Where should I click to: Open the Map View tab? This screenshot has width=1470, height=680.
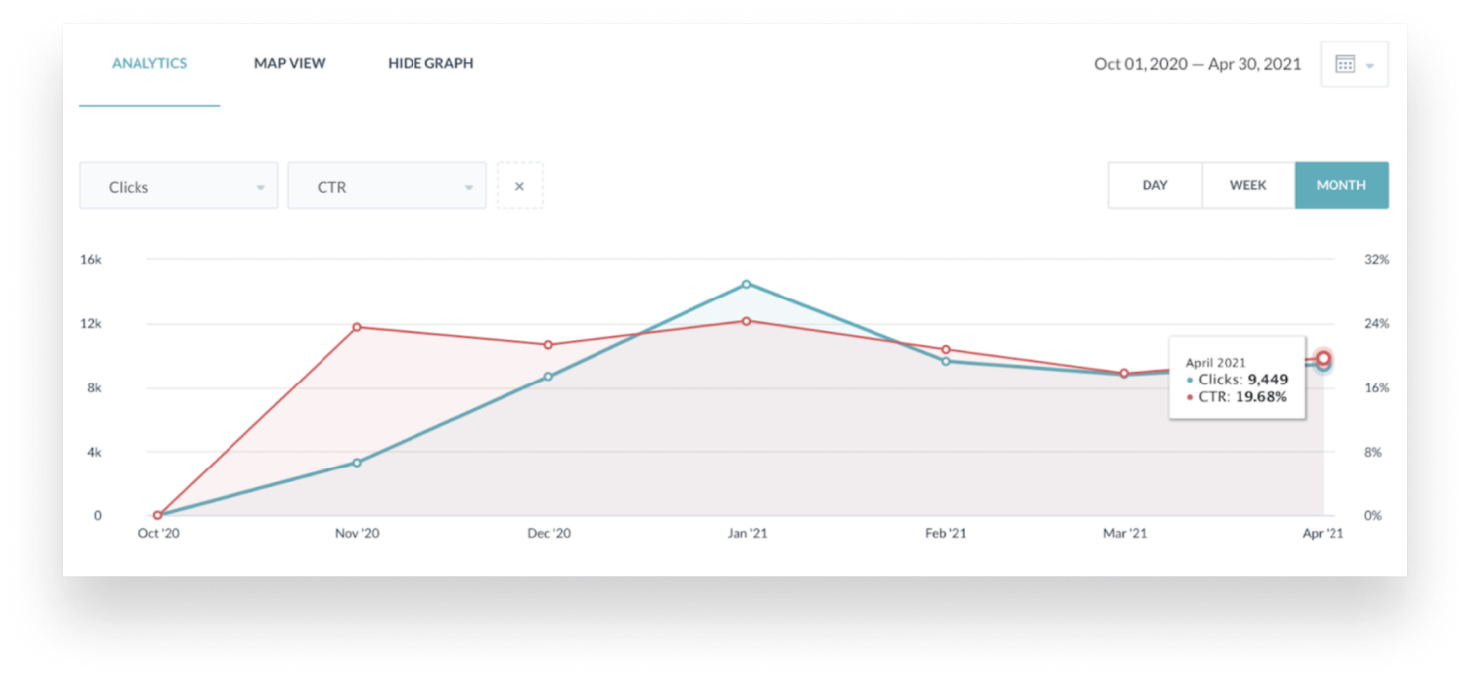pyautogui.click(x=290, y=63)
